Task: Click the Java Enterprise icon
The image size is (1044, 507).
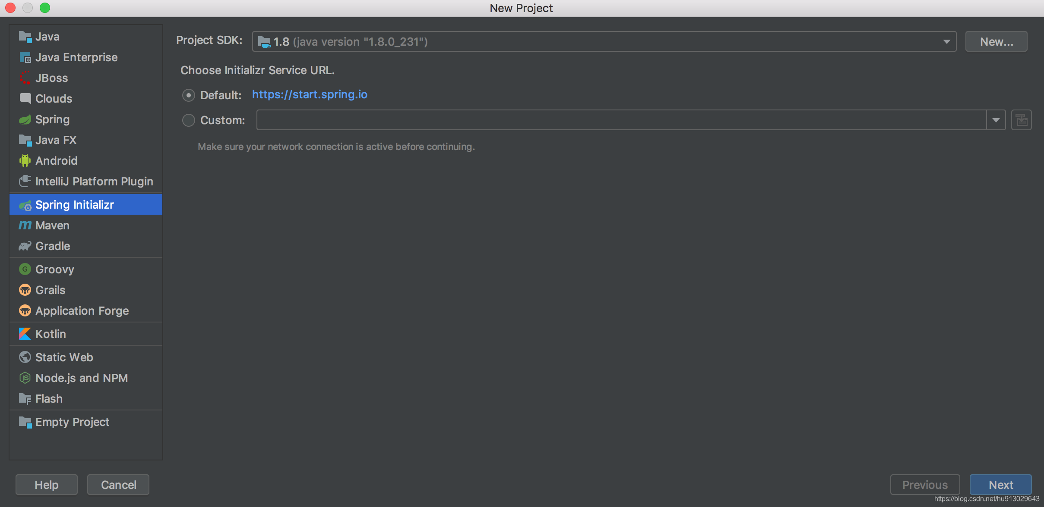Action: (25, 58)
